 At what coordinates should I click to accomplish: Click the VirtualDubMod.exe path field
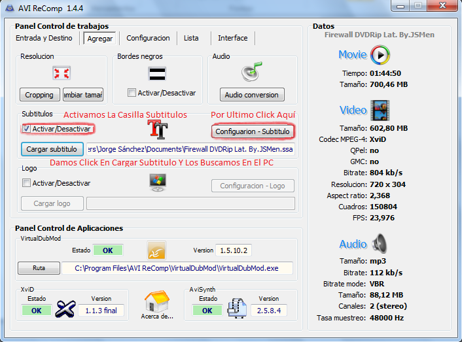click(177, 268)
